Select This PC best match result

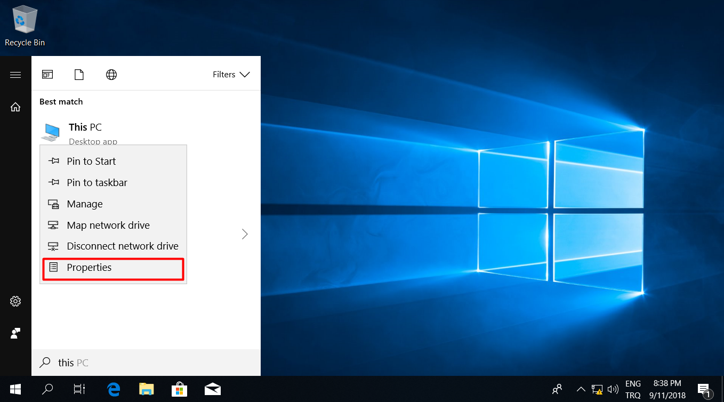pos(146,132)
